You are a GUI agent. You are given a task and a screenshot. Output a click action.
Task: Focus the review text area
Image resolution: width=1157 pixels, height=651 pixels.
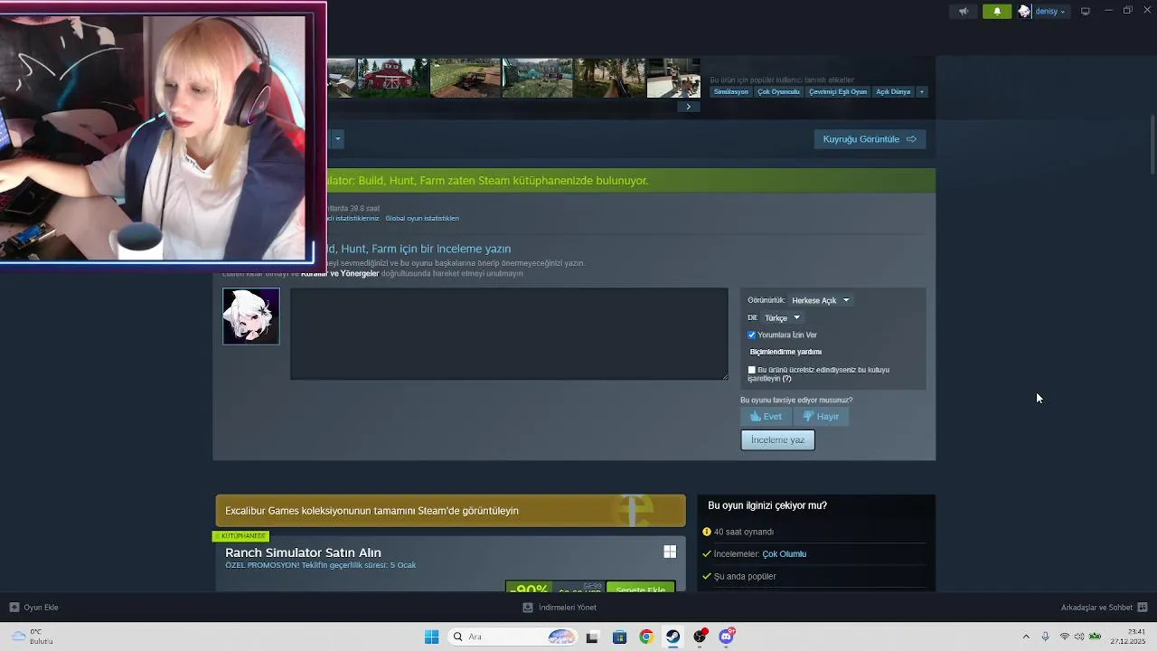pyautogui.click(x=509, y=334)
